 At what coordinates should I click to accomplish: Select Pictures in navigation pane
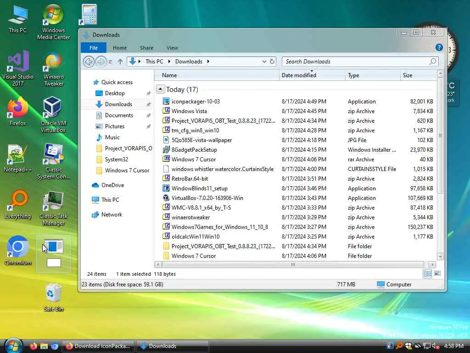tap(110, 126)
